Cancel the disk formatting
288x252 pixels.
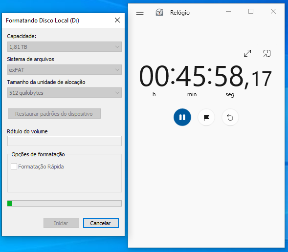[x=101, y=223]
